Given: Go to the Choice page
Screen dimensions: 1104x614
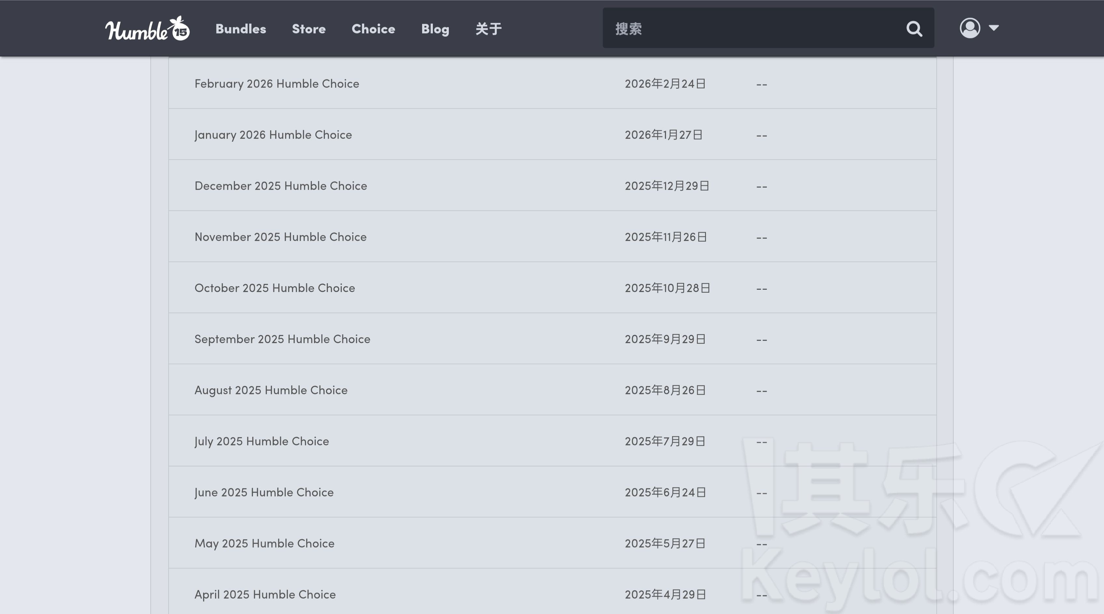Looking at the screenshot, I should [x=373, y=29].
